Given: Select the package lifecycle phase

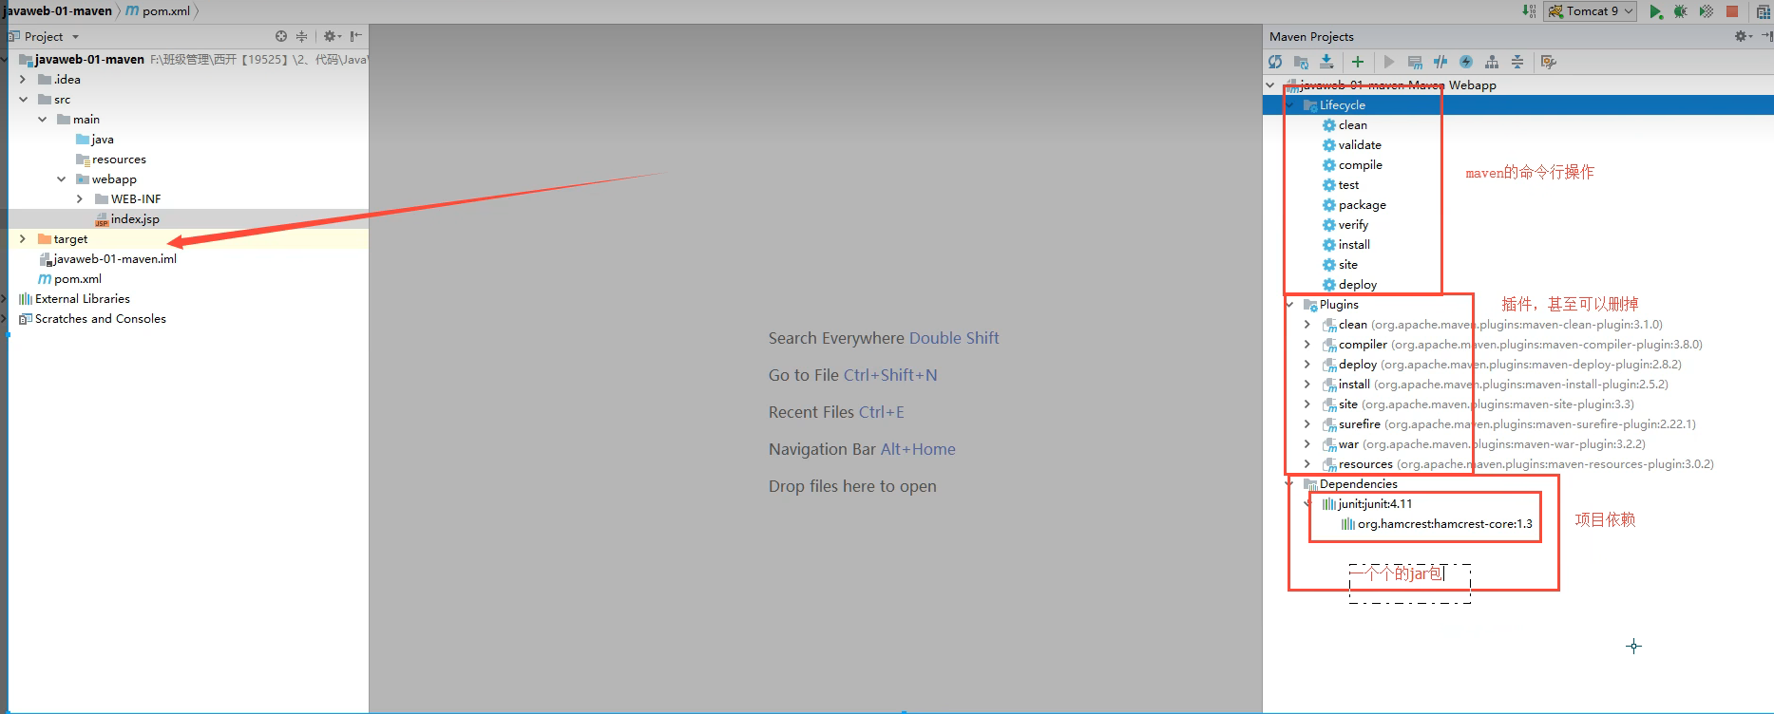Looking at the screenshot, I should point(1354,205).
